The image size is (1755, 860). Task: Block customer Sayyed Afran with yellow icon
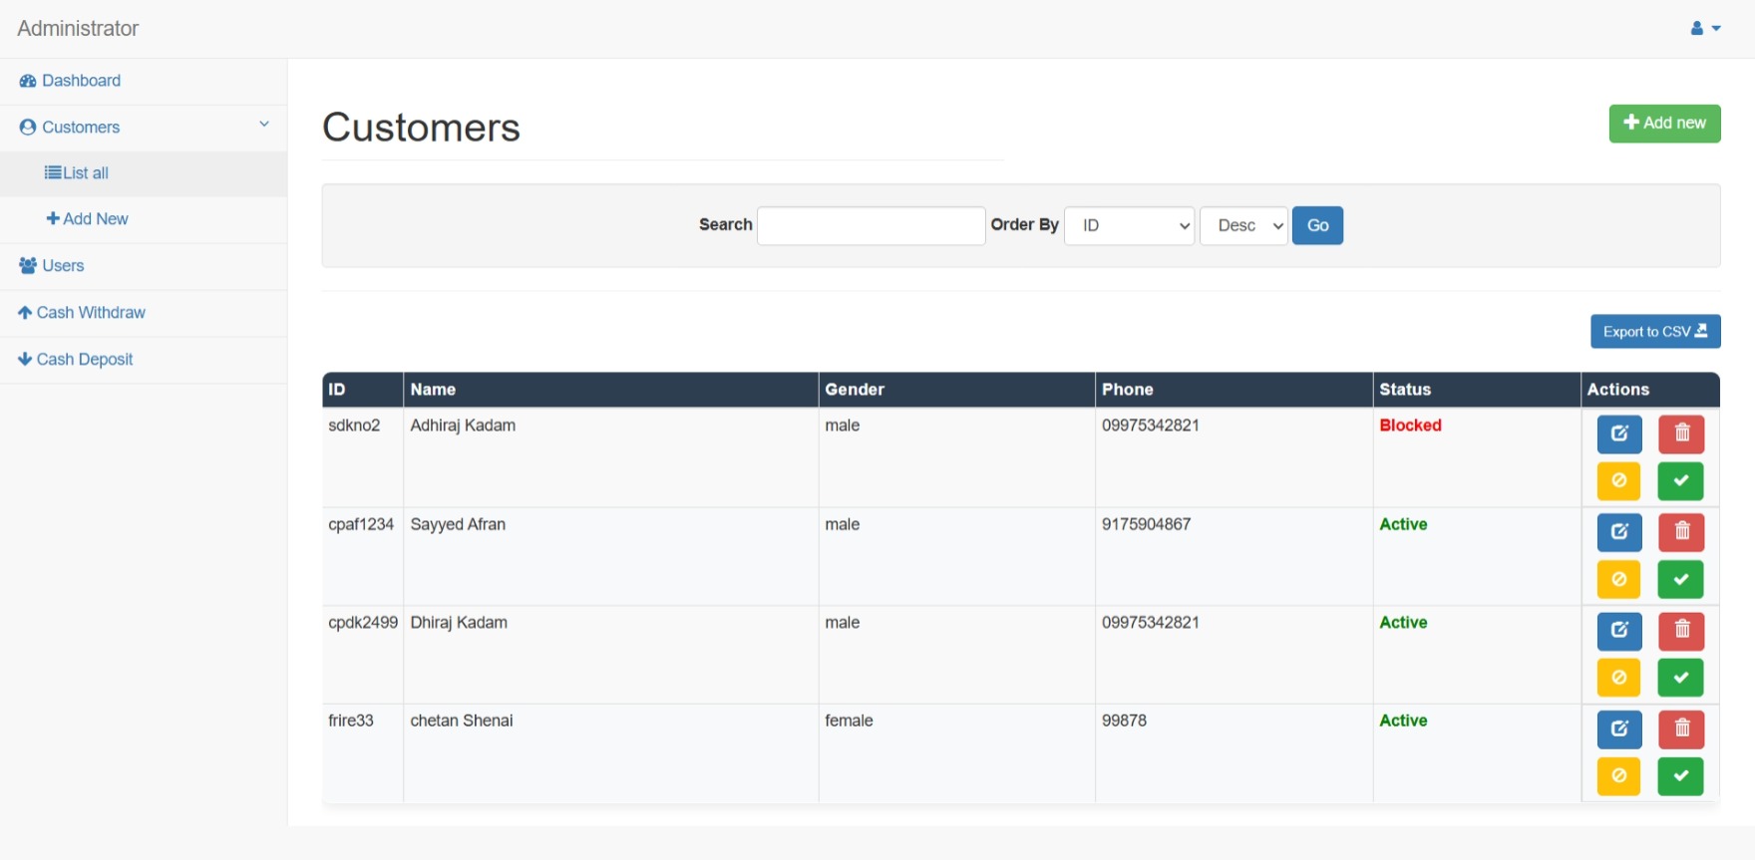[x=1619, y=579]
